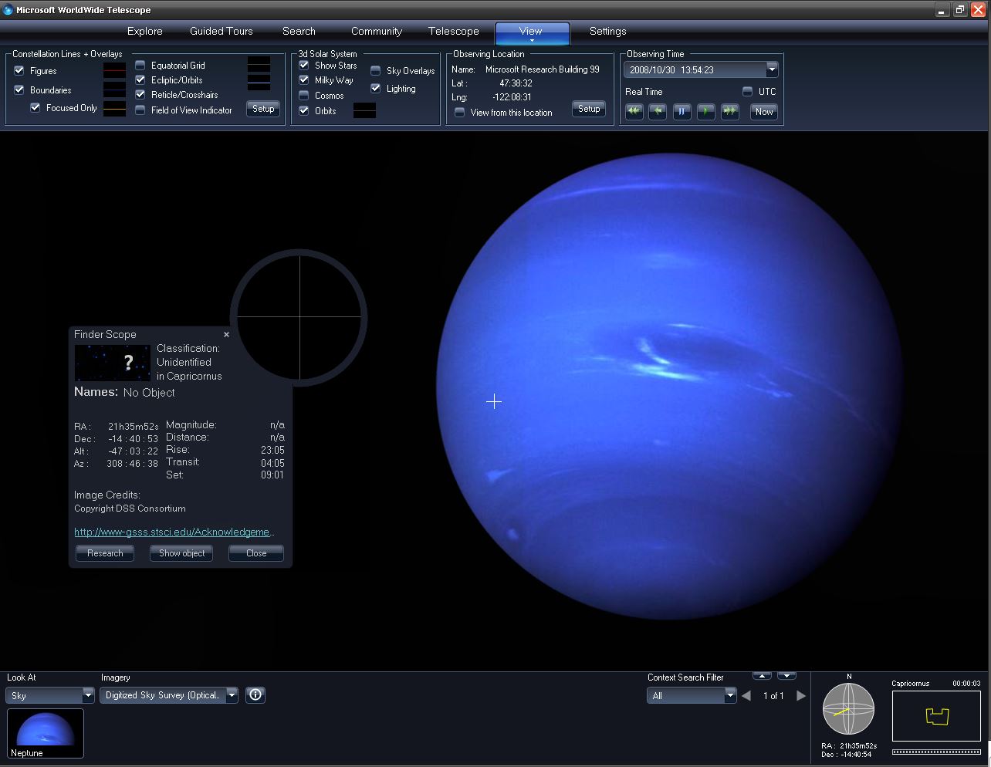Switch to the Search tab
The height and width of the screenshot is (767, 991).
[299, 31]
